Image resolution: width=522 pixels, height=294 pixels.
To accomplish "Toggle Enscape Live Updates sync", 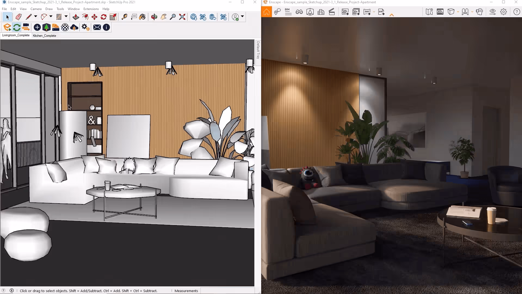I will coord(17,27).
